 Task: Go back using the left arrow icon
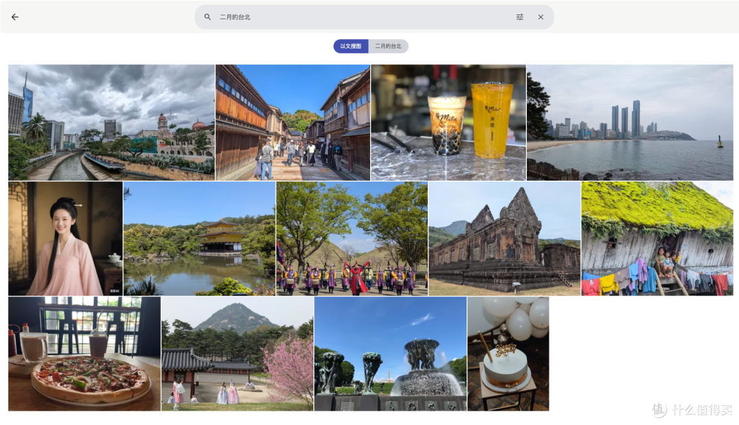(x=15, y=17)
